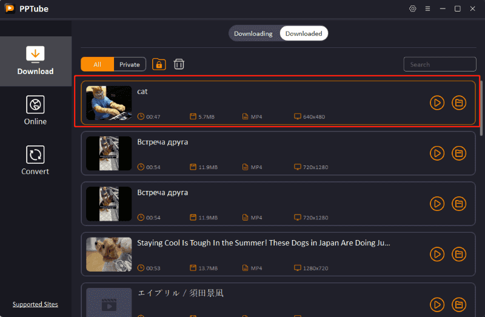Click the file size icon beside 13.7MB

tap(193, 268)
